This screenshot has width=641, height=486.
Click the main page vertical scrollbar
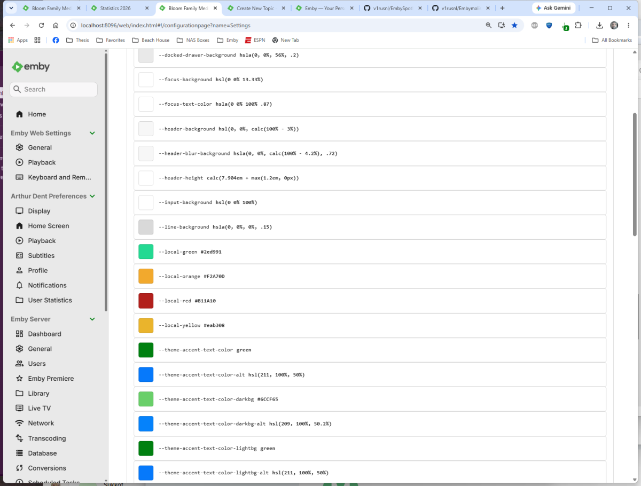point(635,174)
